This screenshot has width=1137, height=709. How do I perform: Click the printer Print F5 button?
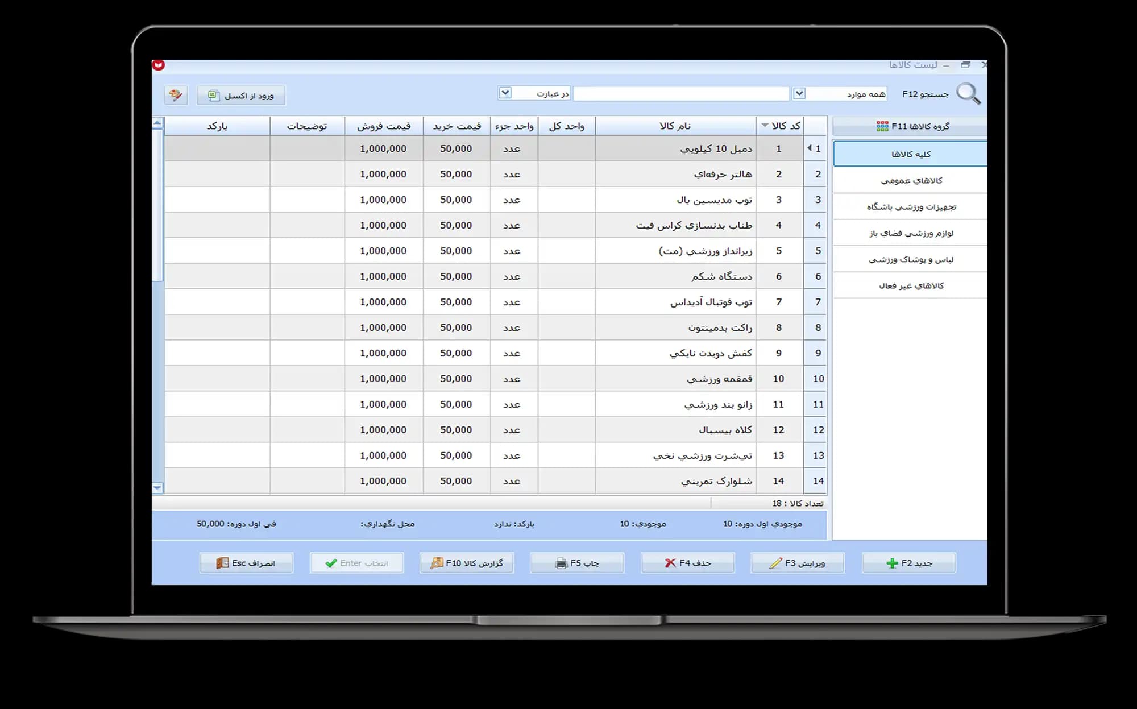click(x=577, y=563)
